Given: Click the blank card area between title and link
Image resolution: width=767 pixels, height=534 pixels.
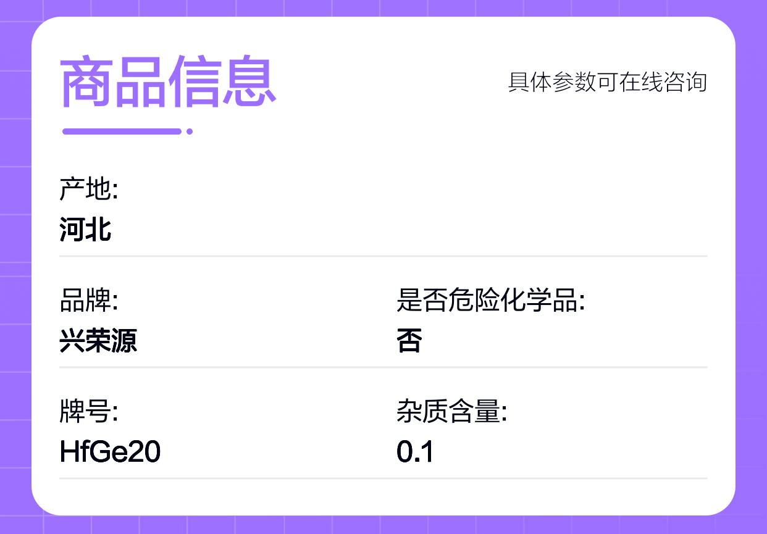Looking at the screenshot, I should [x=389, y=82].
